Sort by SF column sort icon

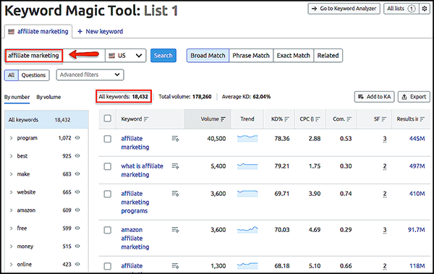pyautogui.click(x=384, y=119)
